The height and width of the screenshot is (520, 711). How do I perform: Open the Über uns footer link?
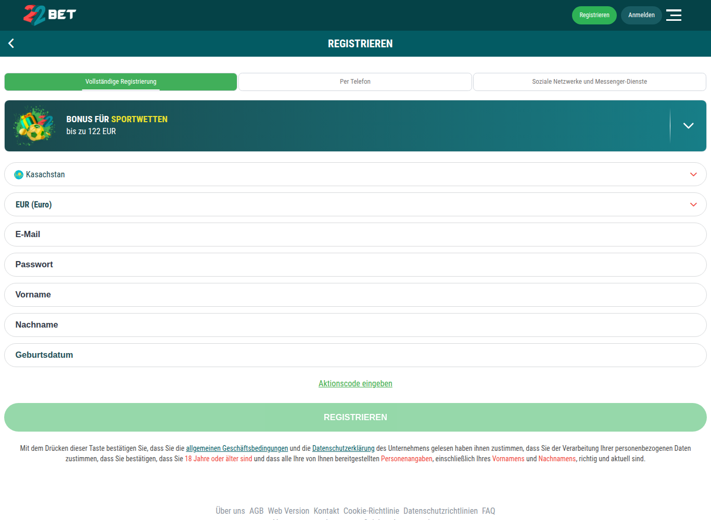pos(231,511)
